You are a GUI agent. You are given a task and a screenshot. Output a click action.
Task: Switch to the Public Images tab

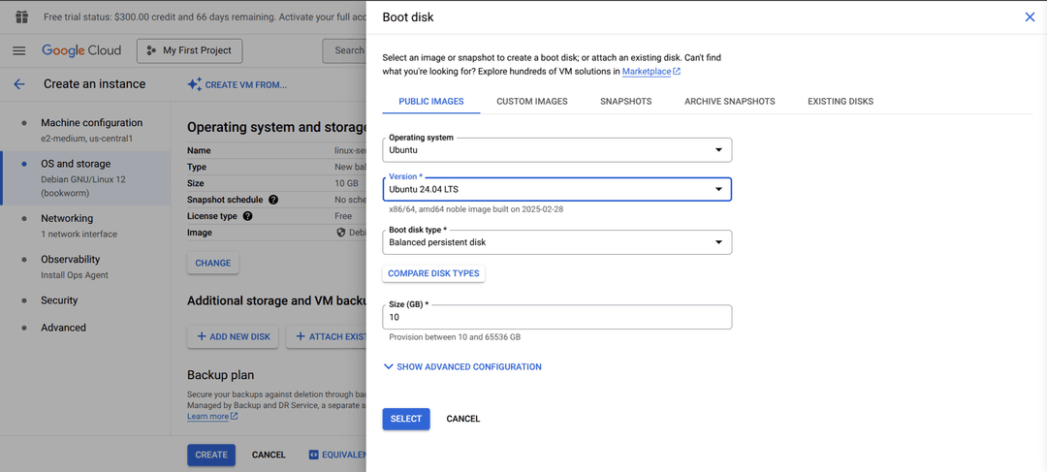tap(431, 102)
